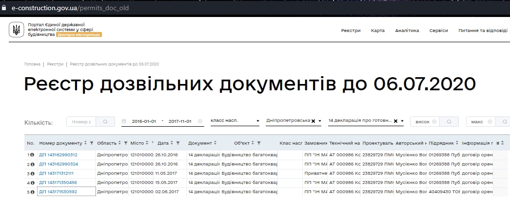This screenshot has width=510, height=199.
Task: Open filter funnel for Номер документу column
Action: [91, 143]
